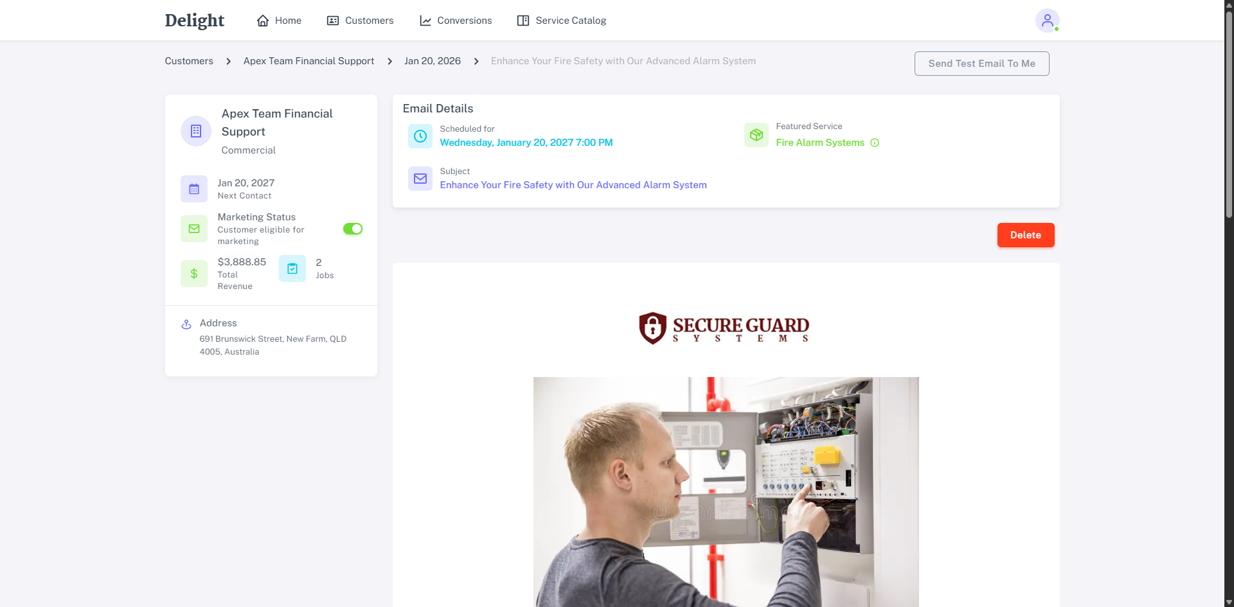Click the chevron after Customers breadcrumb
The image size is (1234, 607).
point(228,61)
